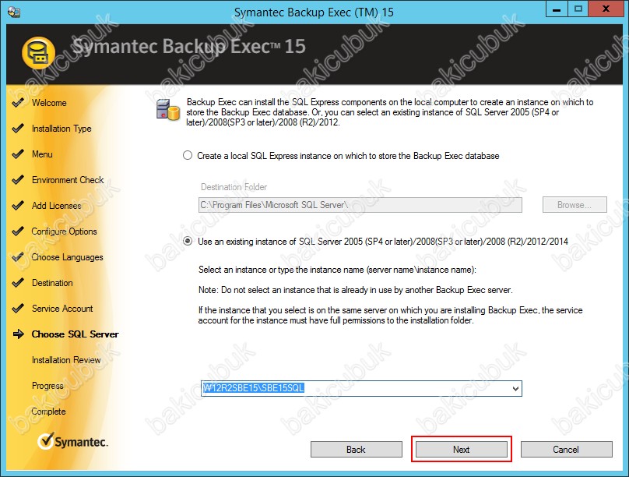Click the Browse button
This screenshot has height=477, width=629.
click(x=575, y=205)
